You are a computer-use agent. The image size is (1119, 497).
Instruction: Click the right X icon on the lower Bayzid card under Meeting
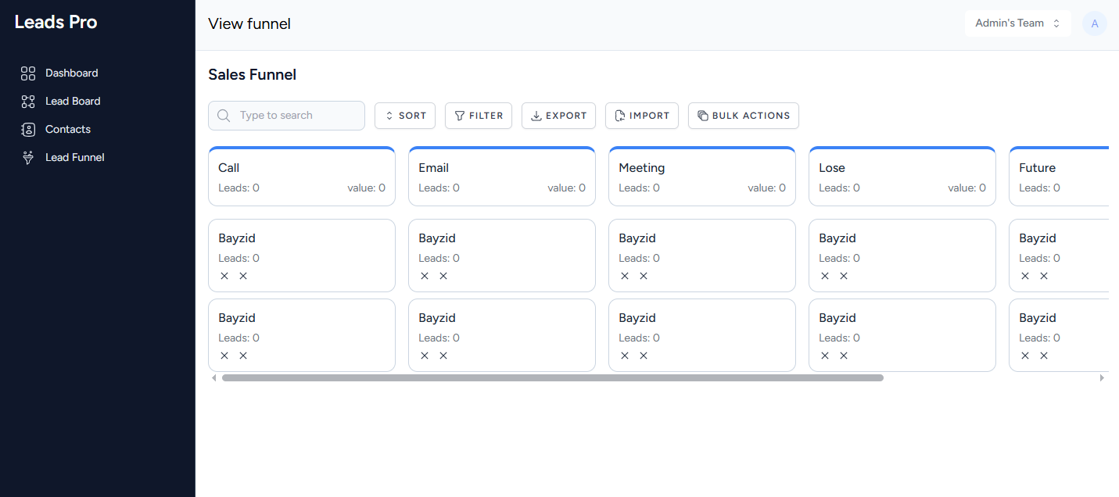tap(644, 356)
